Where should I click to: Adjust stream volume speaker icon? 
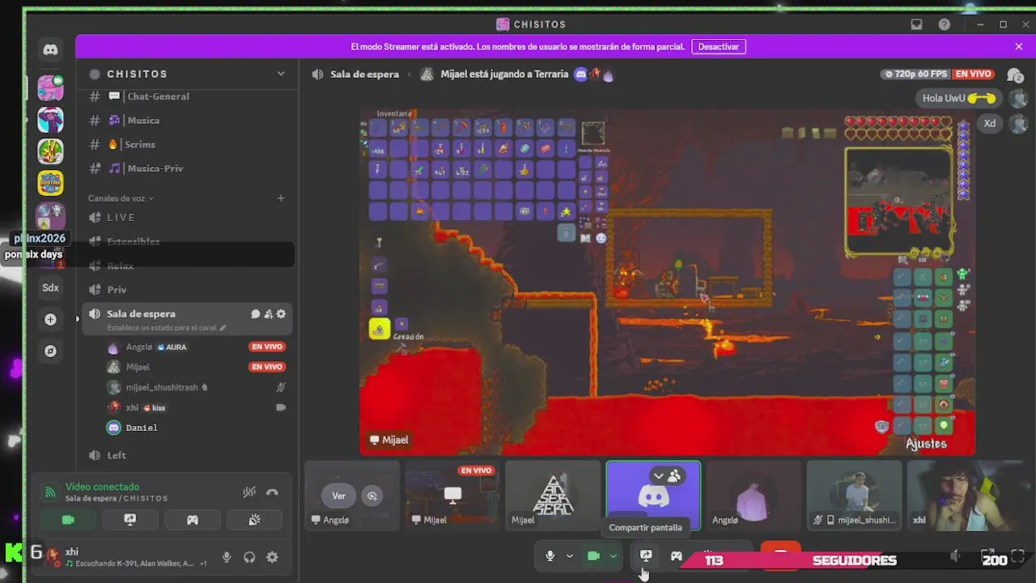(x=956, y=556)
